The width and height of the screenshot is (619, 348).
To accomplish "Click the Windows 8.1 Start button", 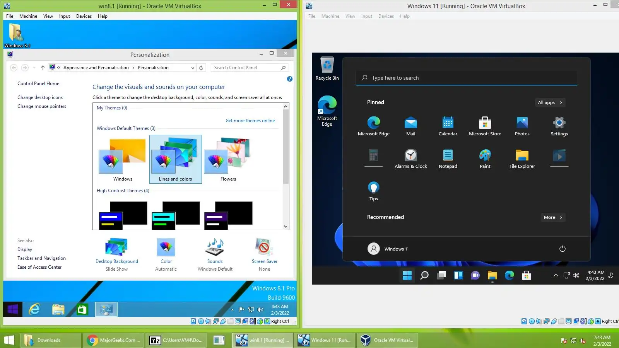I will [x=12, y=309].
